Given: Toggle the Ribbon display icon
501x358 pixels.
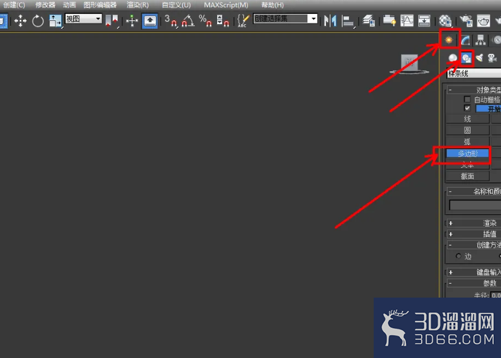Looking at the screenshot, I should pos(389,21).
